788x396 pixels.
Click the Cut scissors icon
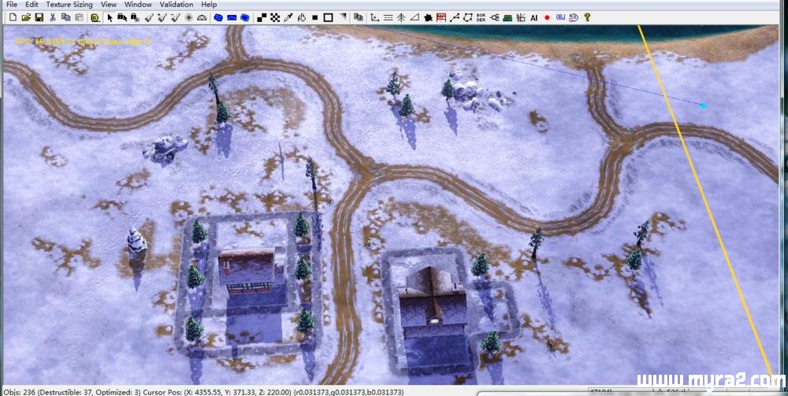[53, 17]
